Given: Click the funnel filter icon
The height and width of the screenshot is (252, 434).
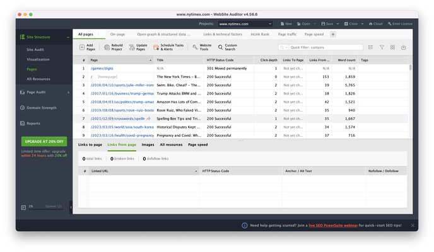Looking at the screenshot, I should tap(382, 47).
